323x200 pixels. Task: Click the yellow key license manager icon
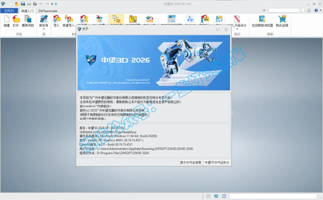[x=133, y=19]
